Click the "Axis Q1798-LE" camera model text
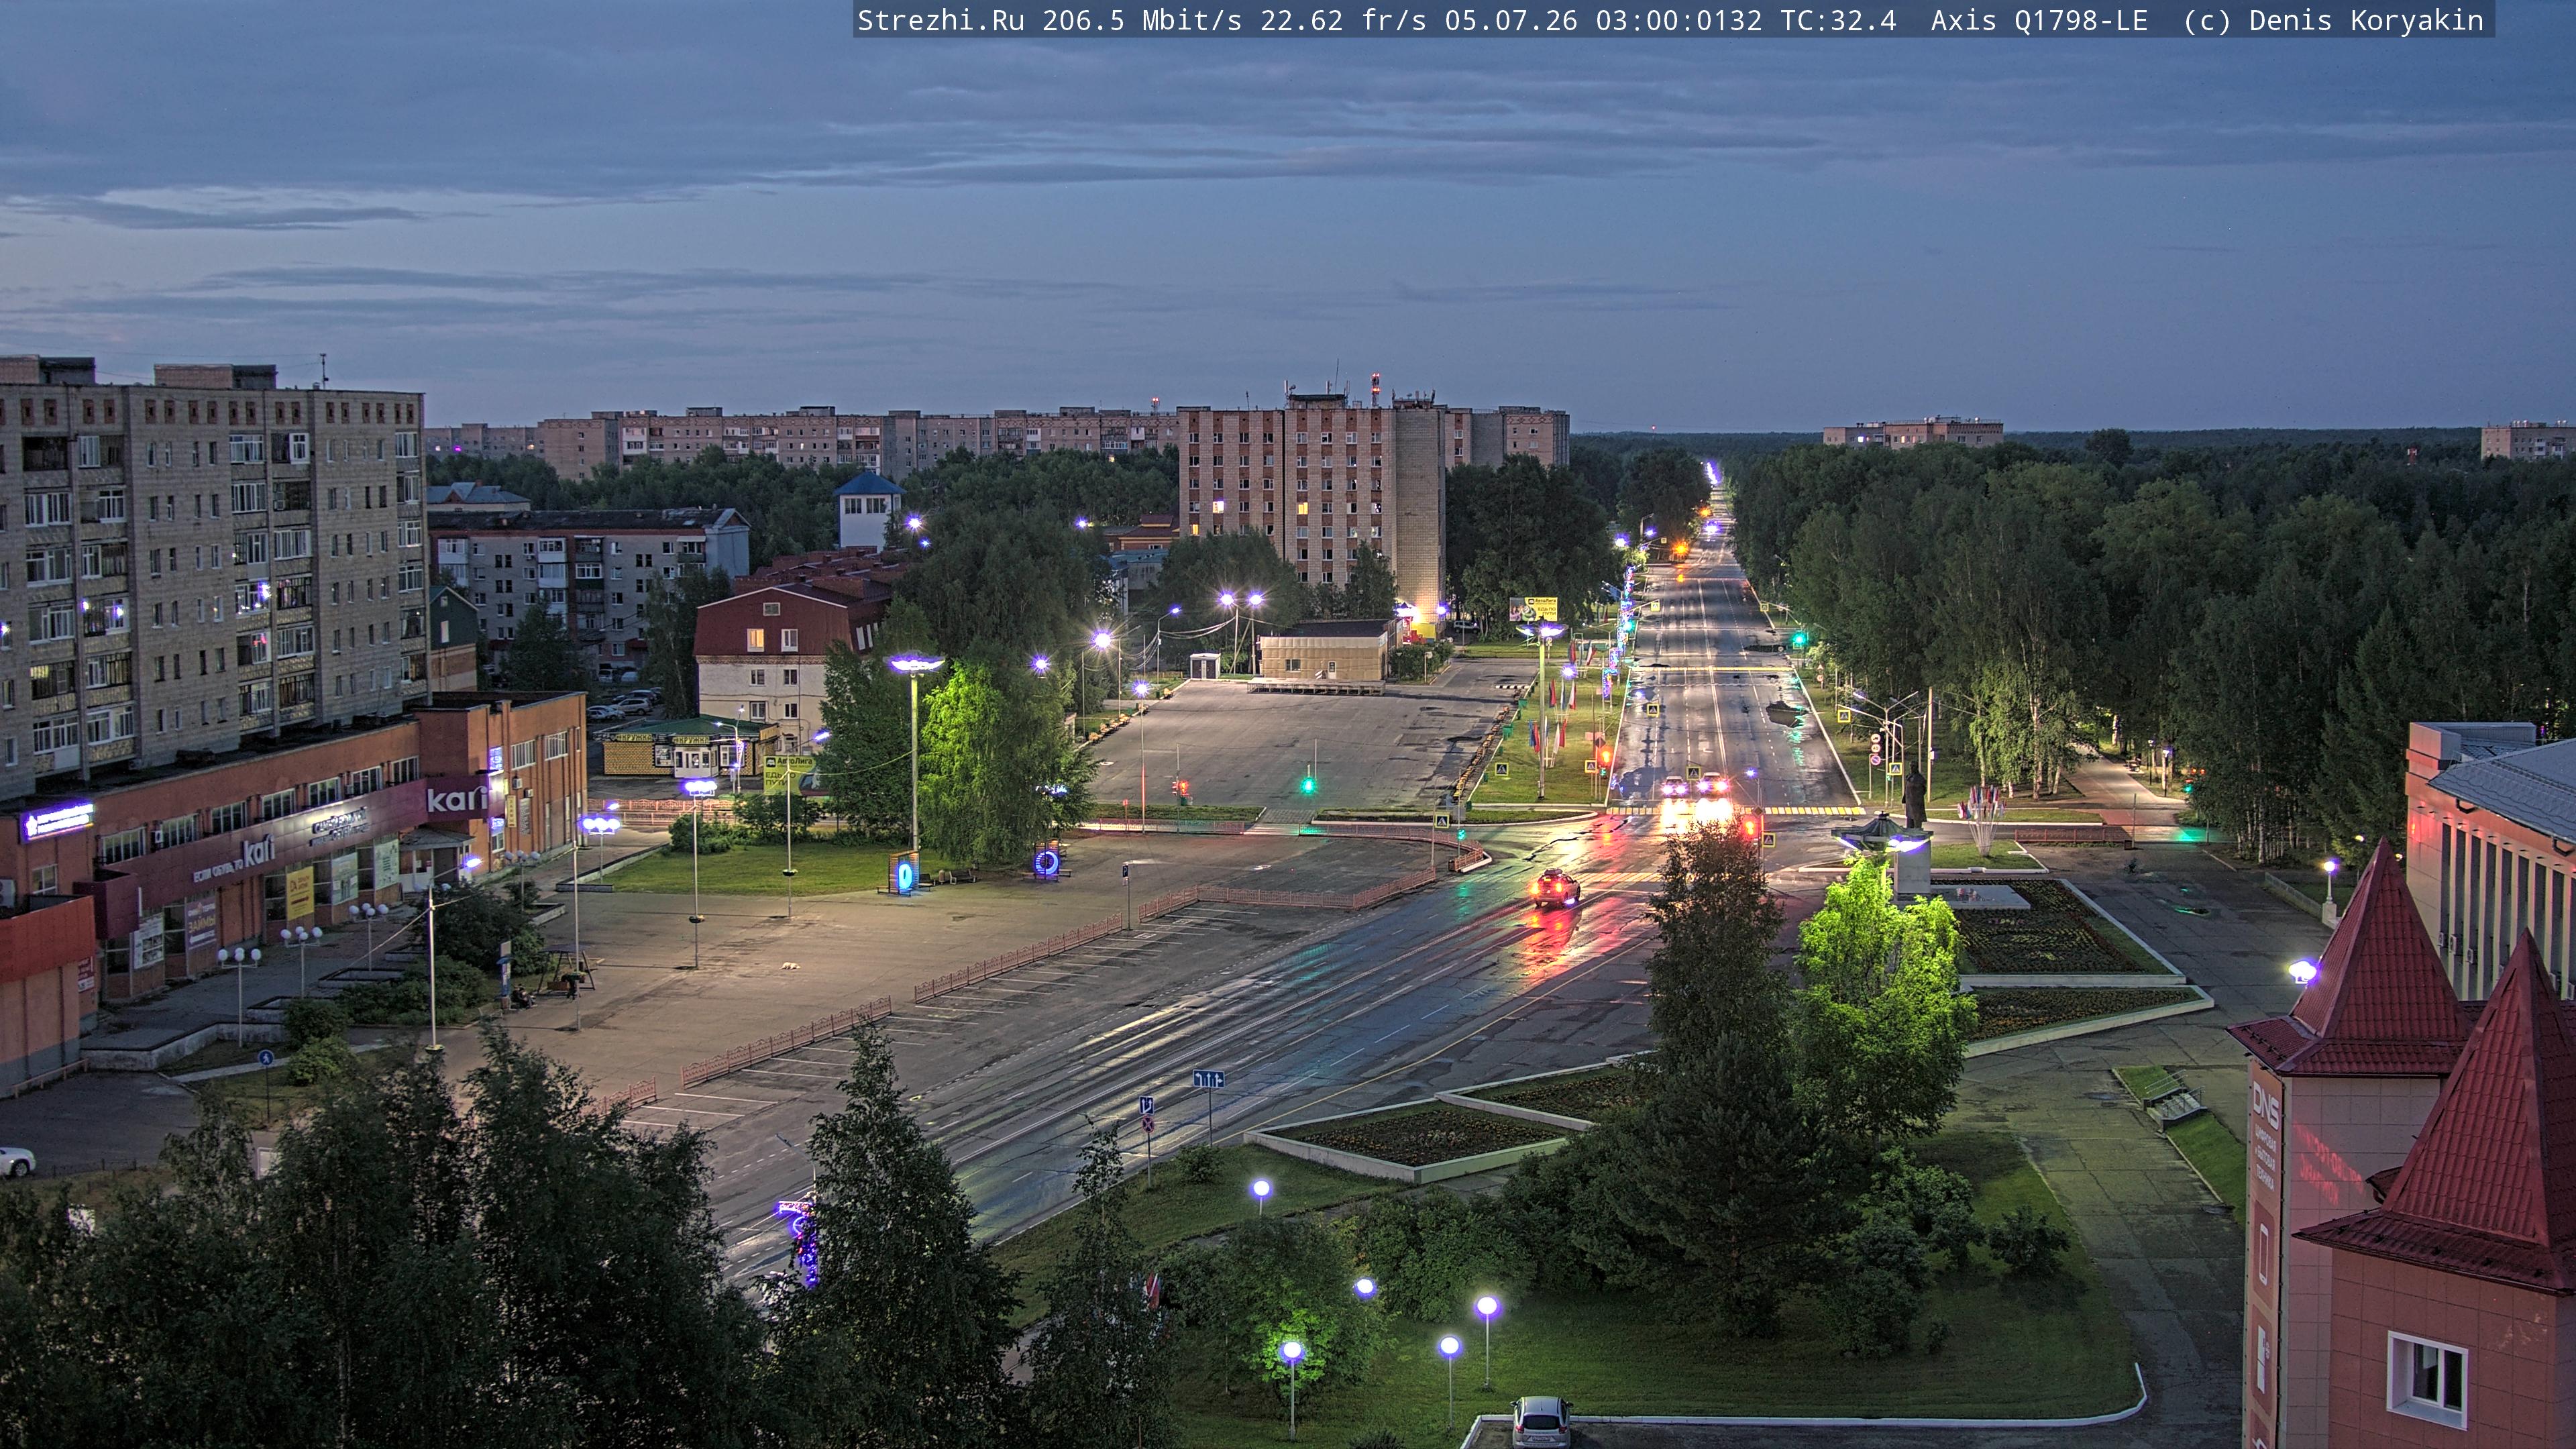 pos(2039,21)
